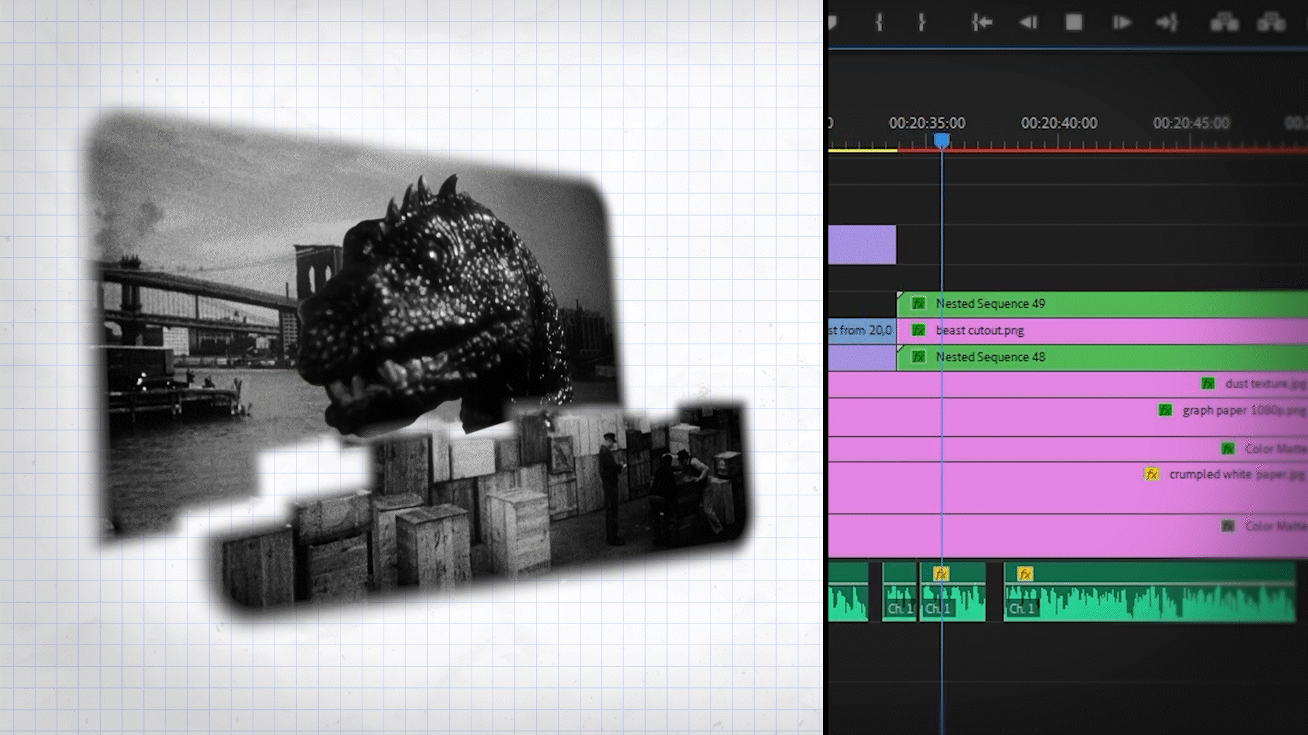The height and width of the screenshot is (735, 1308).
Task: Step back one frame
Action: coord(1028,22)
